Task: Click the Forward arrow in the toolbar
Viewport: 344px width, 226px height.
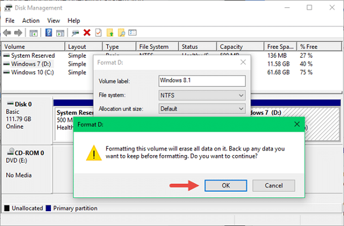Action: (x=18, y=33)
